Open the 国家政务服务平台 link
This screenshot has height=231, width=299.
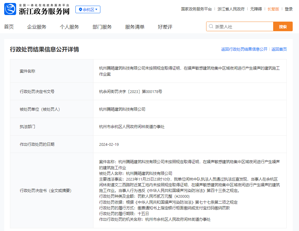pyautogui.click(x=197, y=9)
